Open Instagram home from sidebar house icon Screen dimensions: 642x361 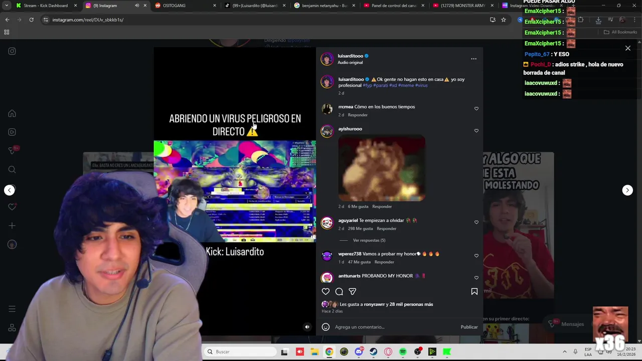[x=12, y=113]
